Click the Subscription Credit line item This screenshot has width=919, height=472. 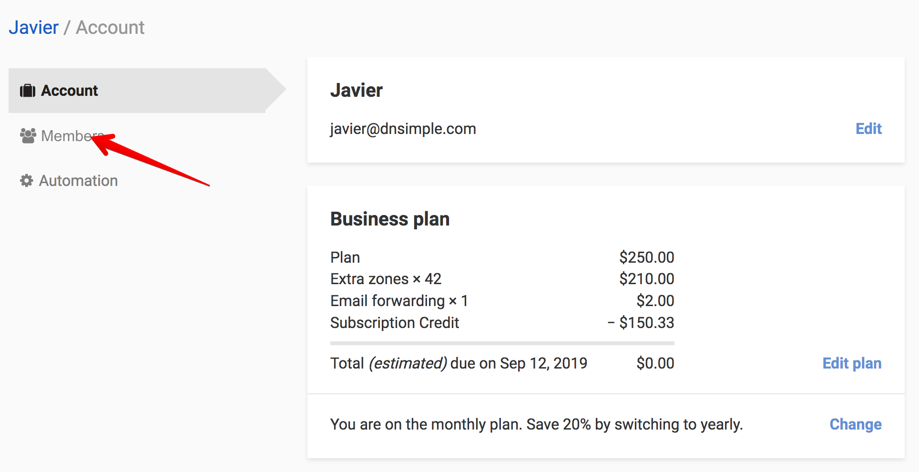pos(395,323)
